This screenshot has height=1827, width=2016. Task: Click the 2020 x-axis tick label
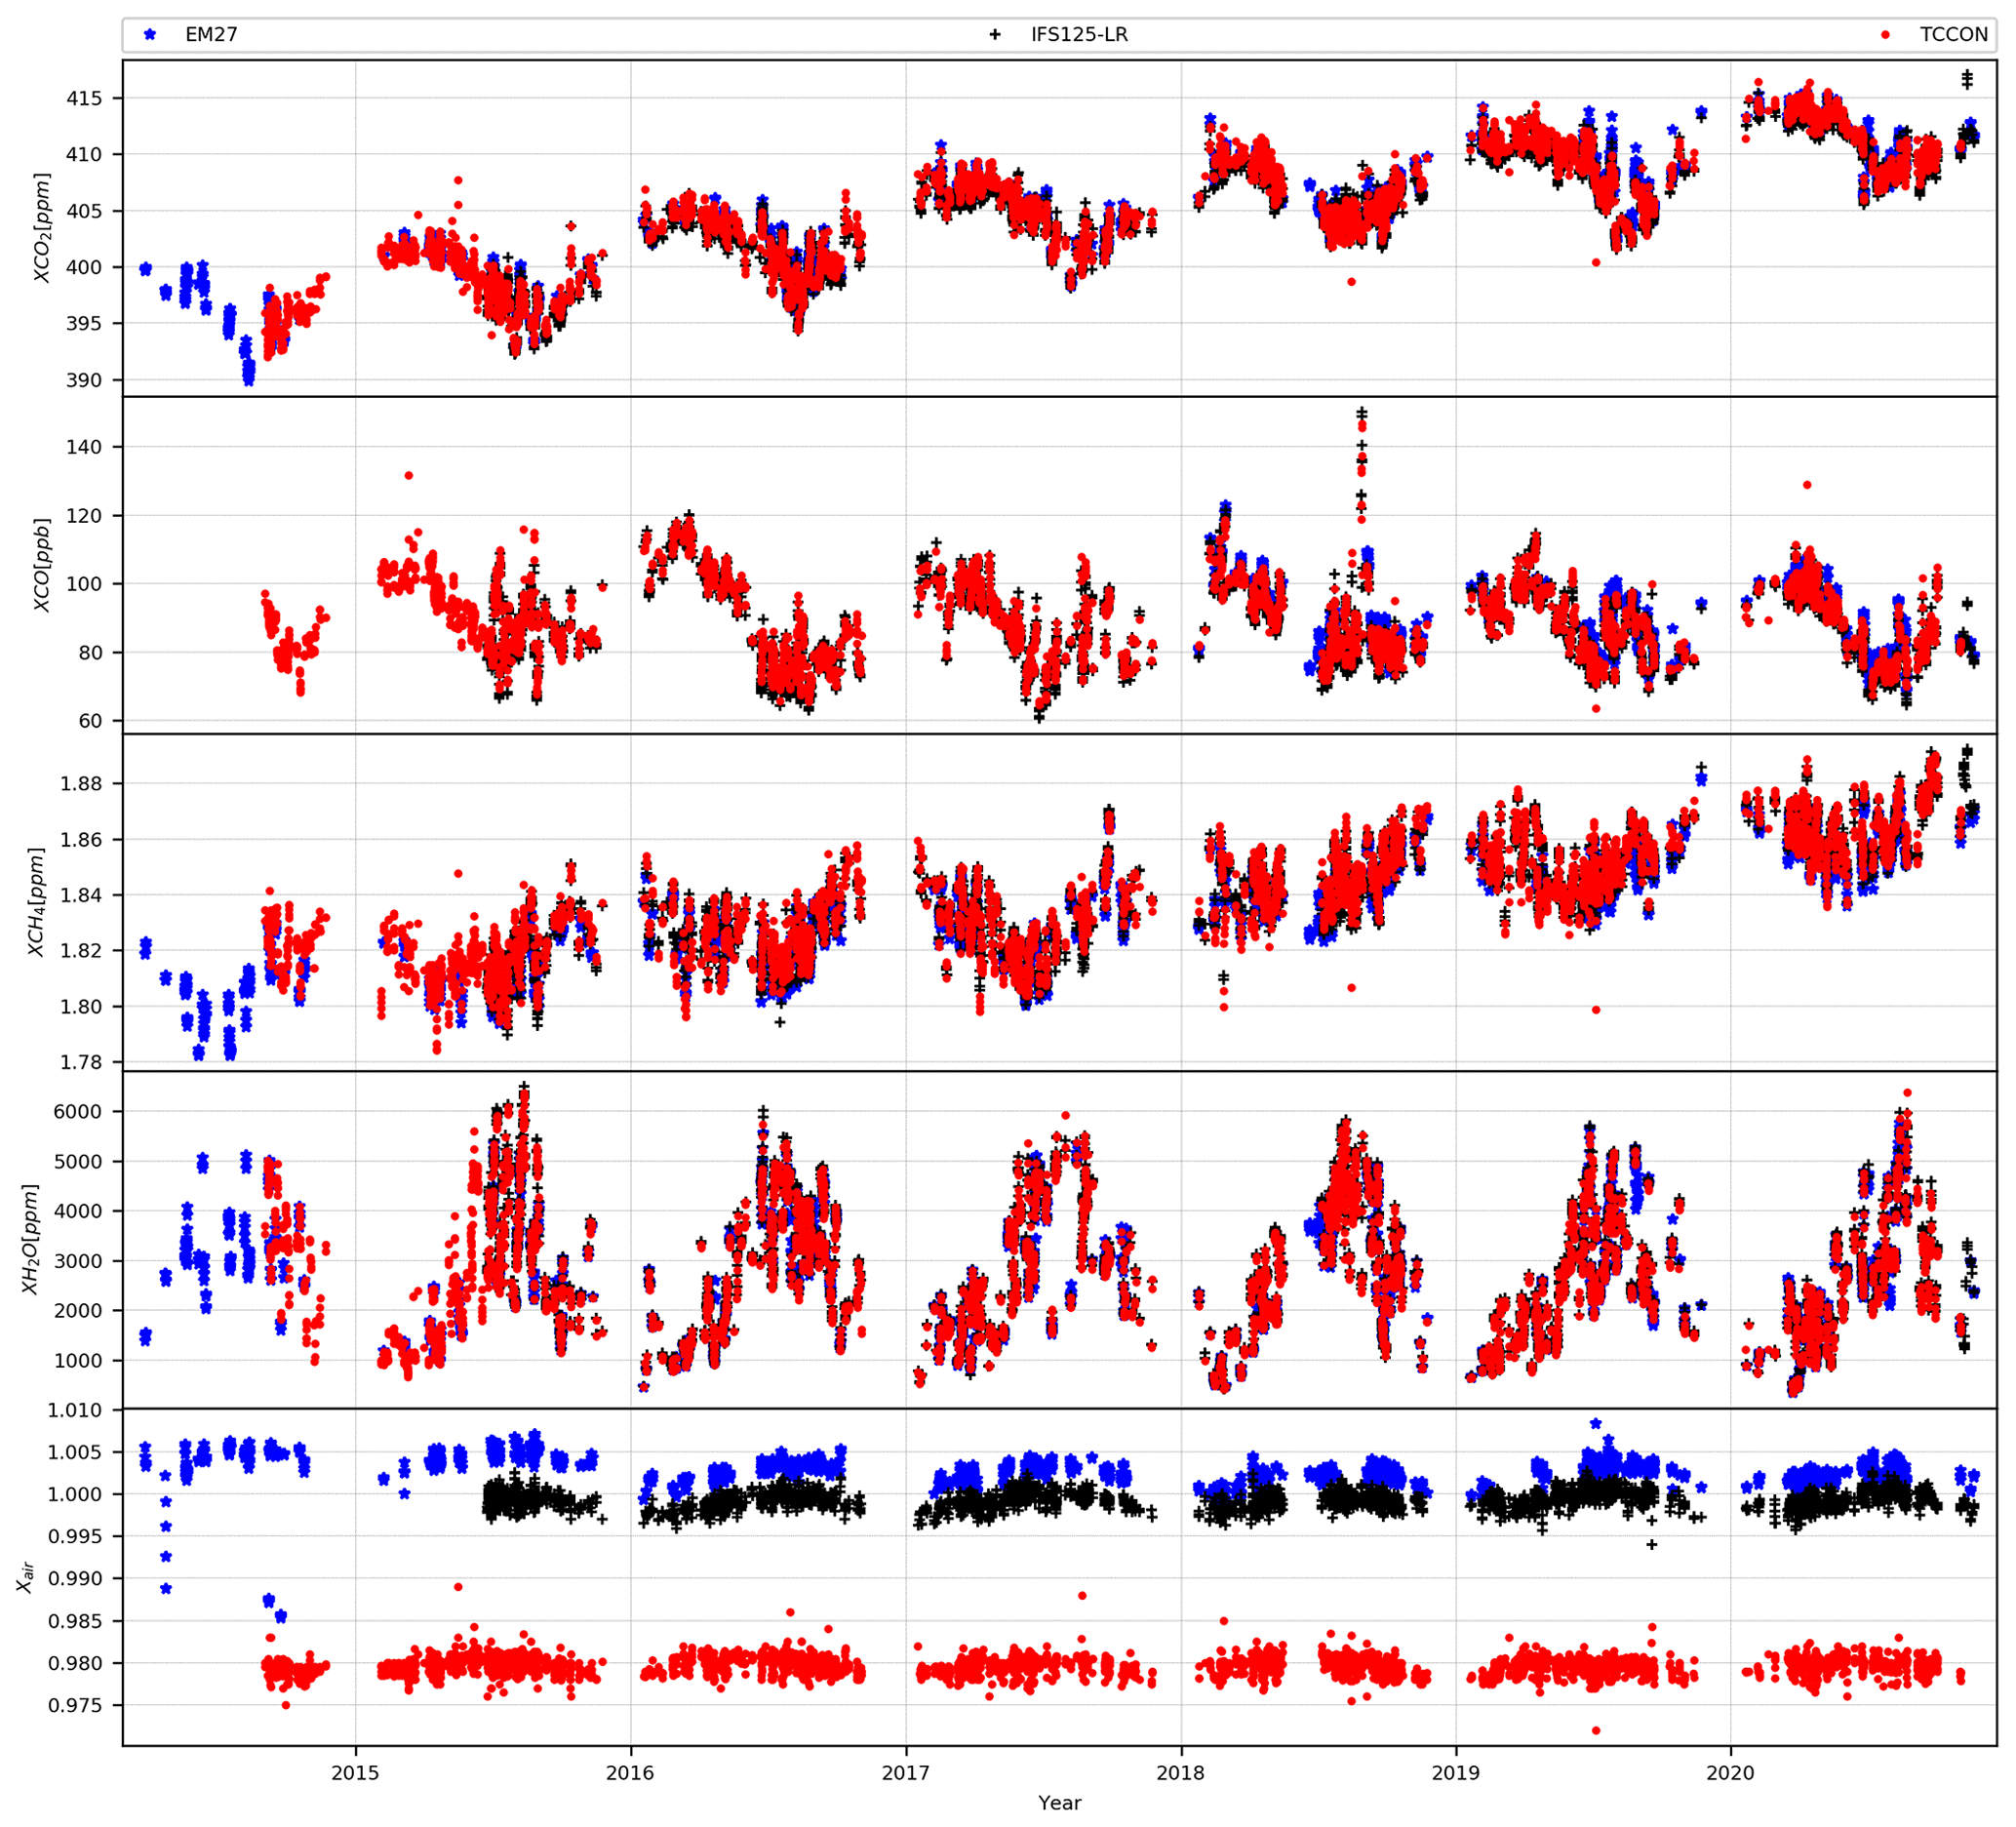click(1730, 1773)
